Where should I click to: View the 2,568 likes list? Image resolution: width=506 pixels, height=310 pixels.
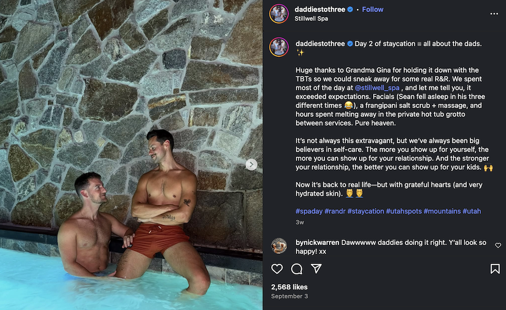click(289, 287)
